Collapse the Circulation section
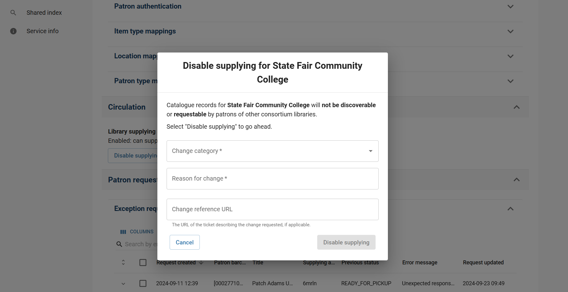 coord(517,107)
